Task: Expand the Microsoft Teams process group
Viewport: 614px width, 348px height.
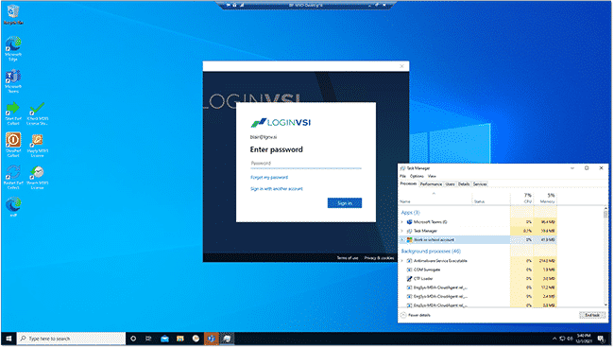Action: point(401,222)
